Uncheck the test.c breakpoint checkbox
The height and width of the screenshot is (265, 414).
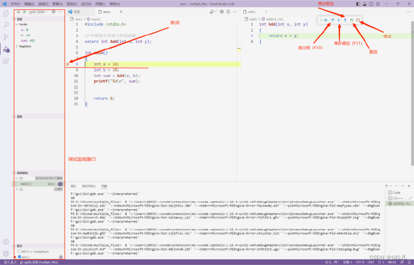20,257
